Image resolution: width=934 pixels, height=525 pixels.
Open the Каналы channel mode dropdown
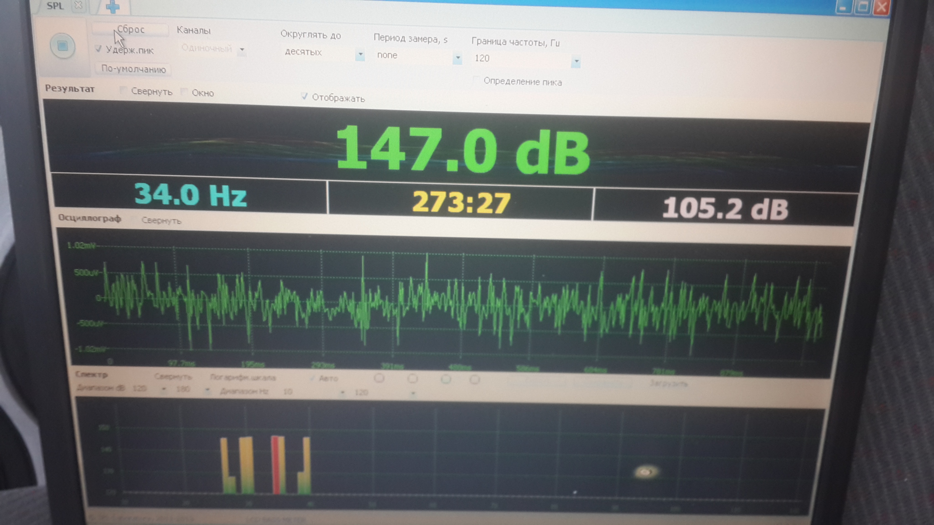pos(242,49)
